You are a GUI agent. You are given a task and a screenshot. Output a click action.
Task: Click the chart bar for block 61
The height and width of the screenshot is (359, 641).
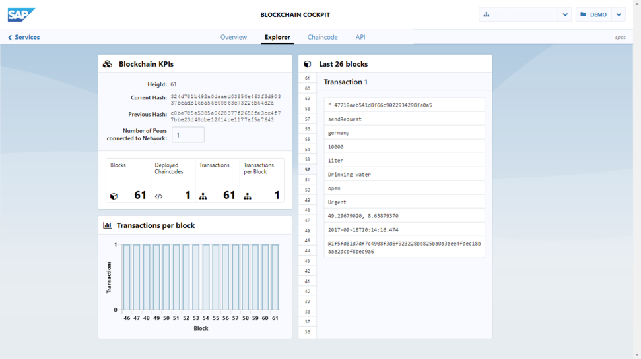[275, 277]
